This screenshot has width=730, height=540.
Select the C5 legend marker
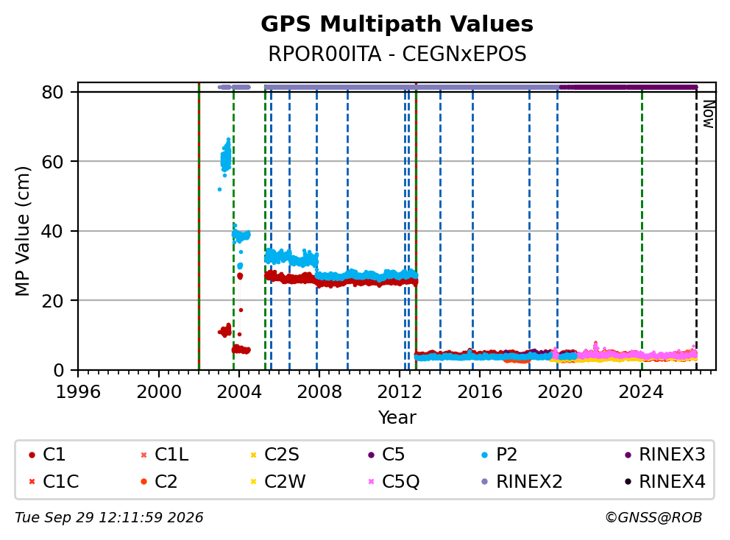[371, 455]
